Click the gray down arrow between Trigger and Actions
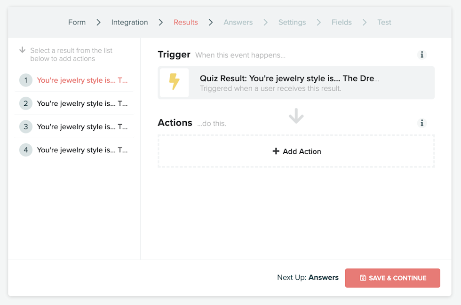Screen dimensions: 461x305 coord(296,116)
